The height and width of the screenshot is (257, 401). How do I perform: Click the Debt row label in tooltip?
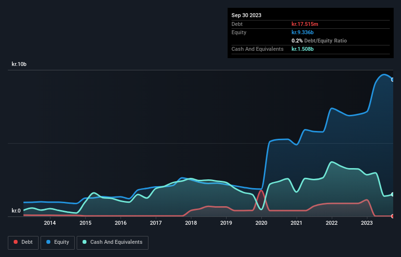click(237, 24)
